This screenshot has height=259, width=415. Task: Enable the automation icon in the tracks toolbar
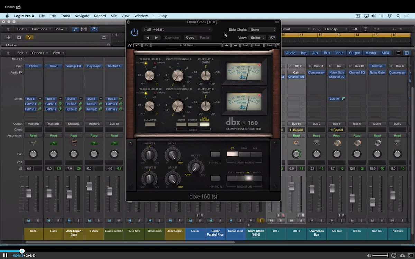pos(75,29)
